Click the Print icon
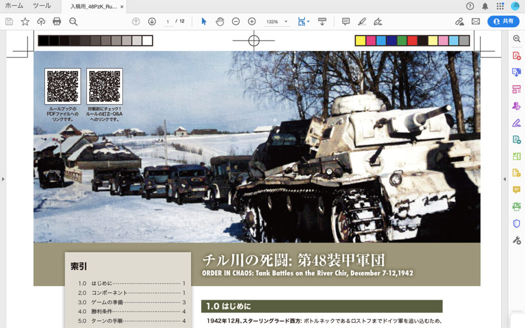This screenshot has width=525, height=328. pos(57,22)
